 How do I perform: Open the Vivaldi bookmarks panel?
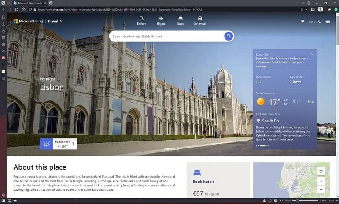point(4,17)
